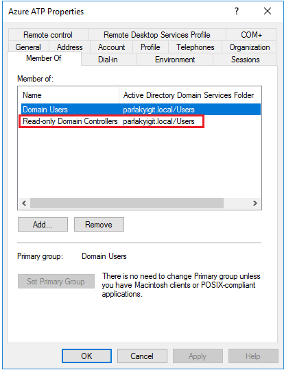Viewport: 284px width, 370px height.
Task: Switch to the Account tab
Action: click(111, 47)
